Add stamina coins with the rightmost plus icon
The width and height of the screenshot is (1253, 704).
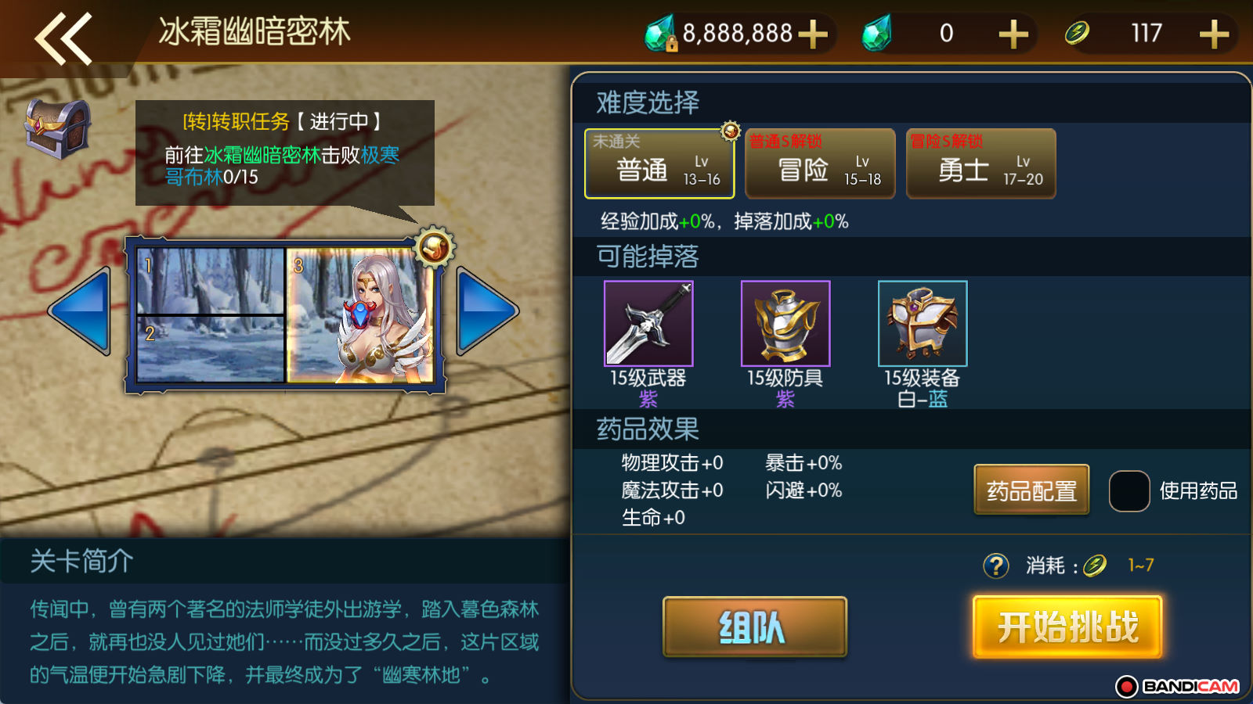click(1214, 34)
